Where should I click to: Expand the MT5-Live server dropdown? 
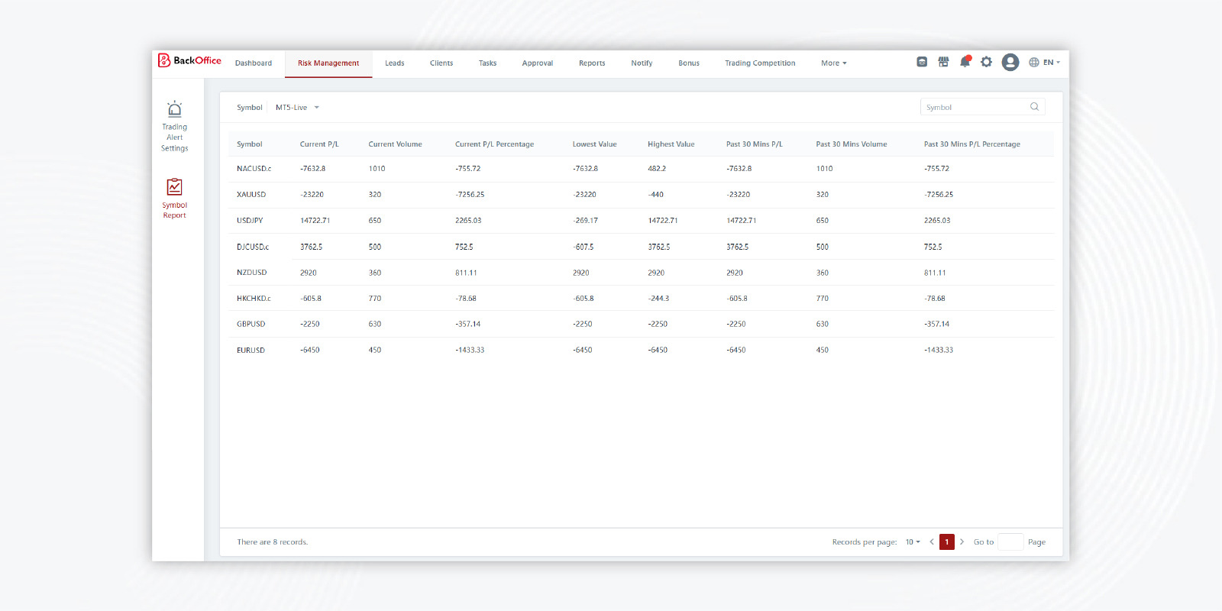click(297, 108)
